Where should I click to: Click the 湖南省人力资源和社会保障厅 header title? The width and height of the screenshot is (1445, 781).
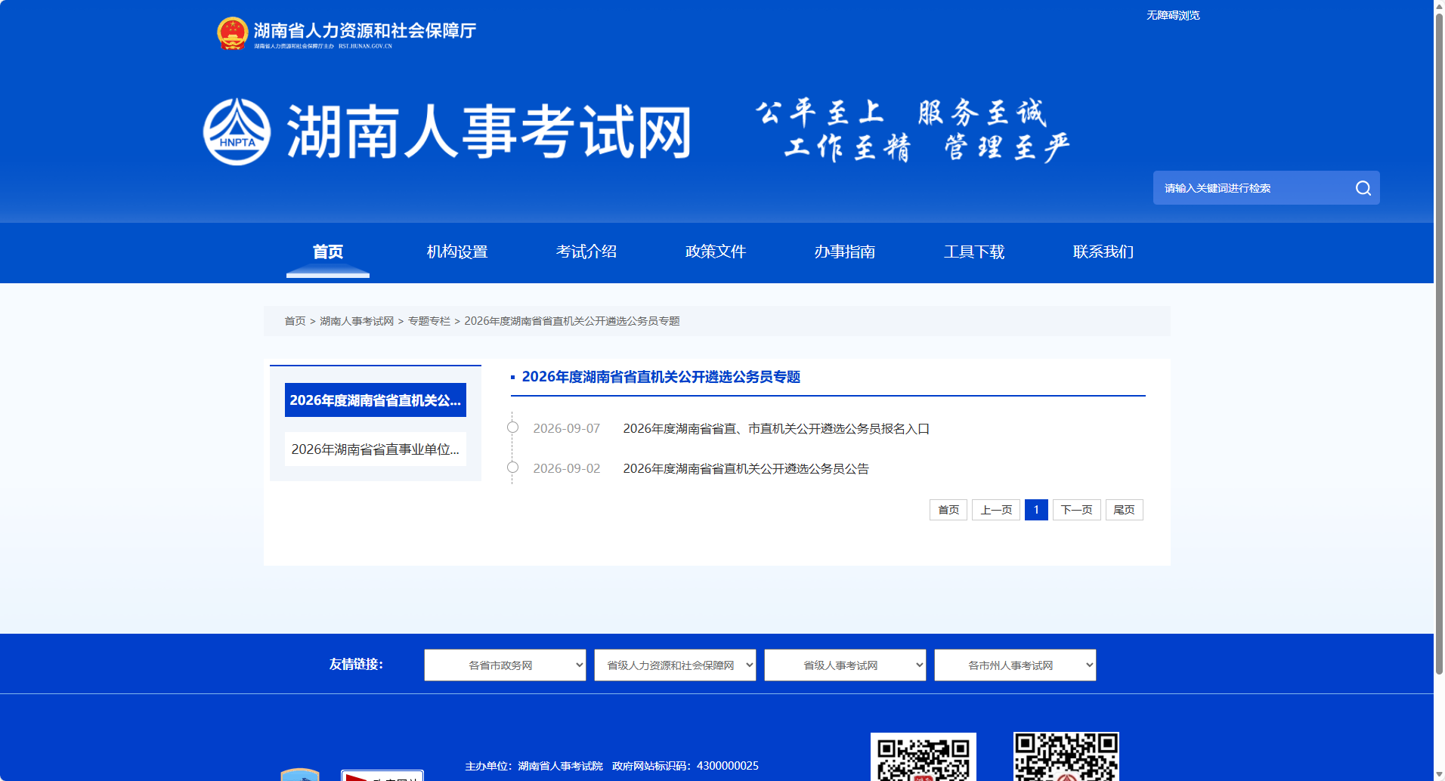pos(365,30)
